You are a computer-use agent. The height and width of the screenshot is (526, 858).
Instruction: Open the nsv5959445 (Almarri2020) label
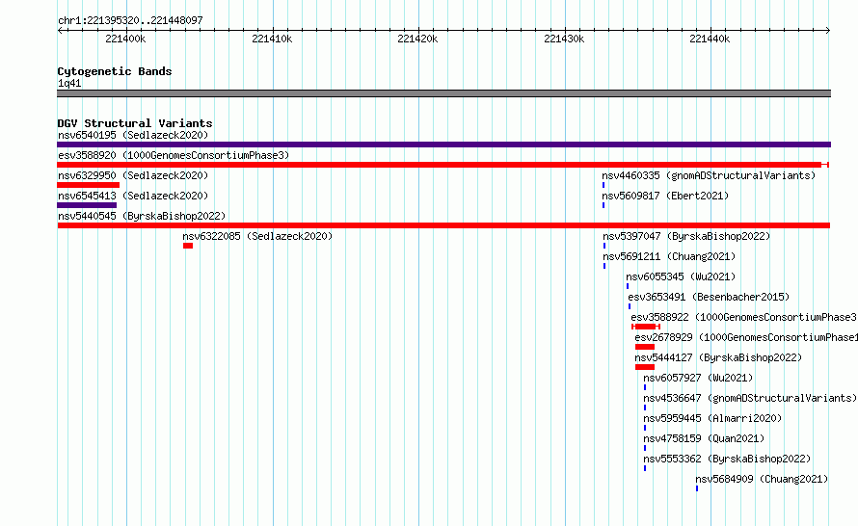[712, 418]
